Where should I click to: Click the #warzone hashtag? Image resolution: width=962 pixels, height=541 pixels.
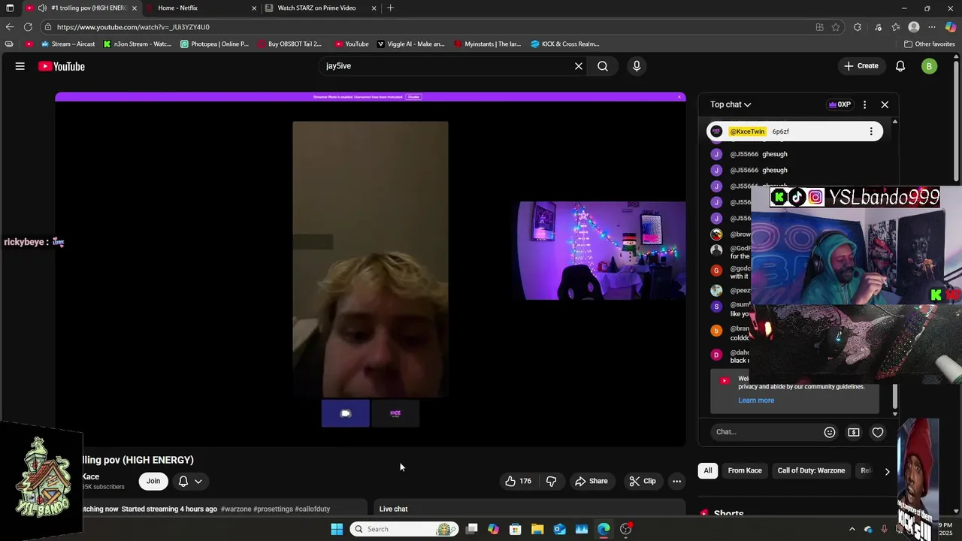(236, 509)
